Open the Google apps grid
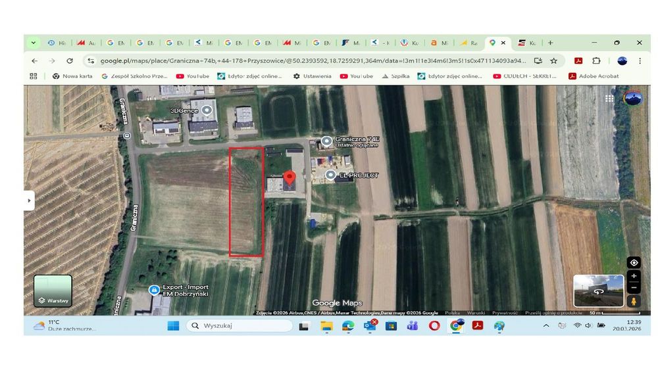This screenshot has height=370, width=658. coord(609,99)
